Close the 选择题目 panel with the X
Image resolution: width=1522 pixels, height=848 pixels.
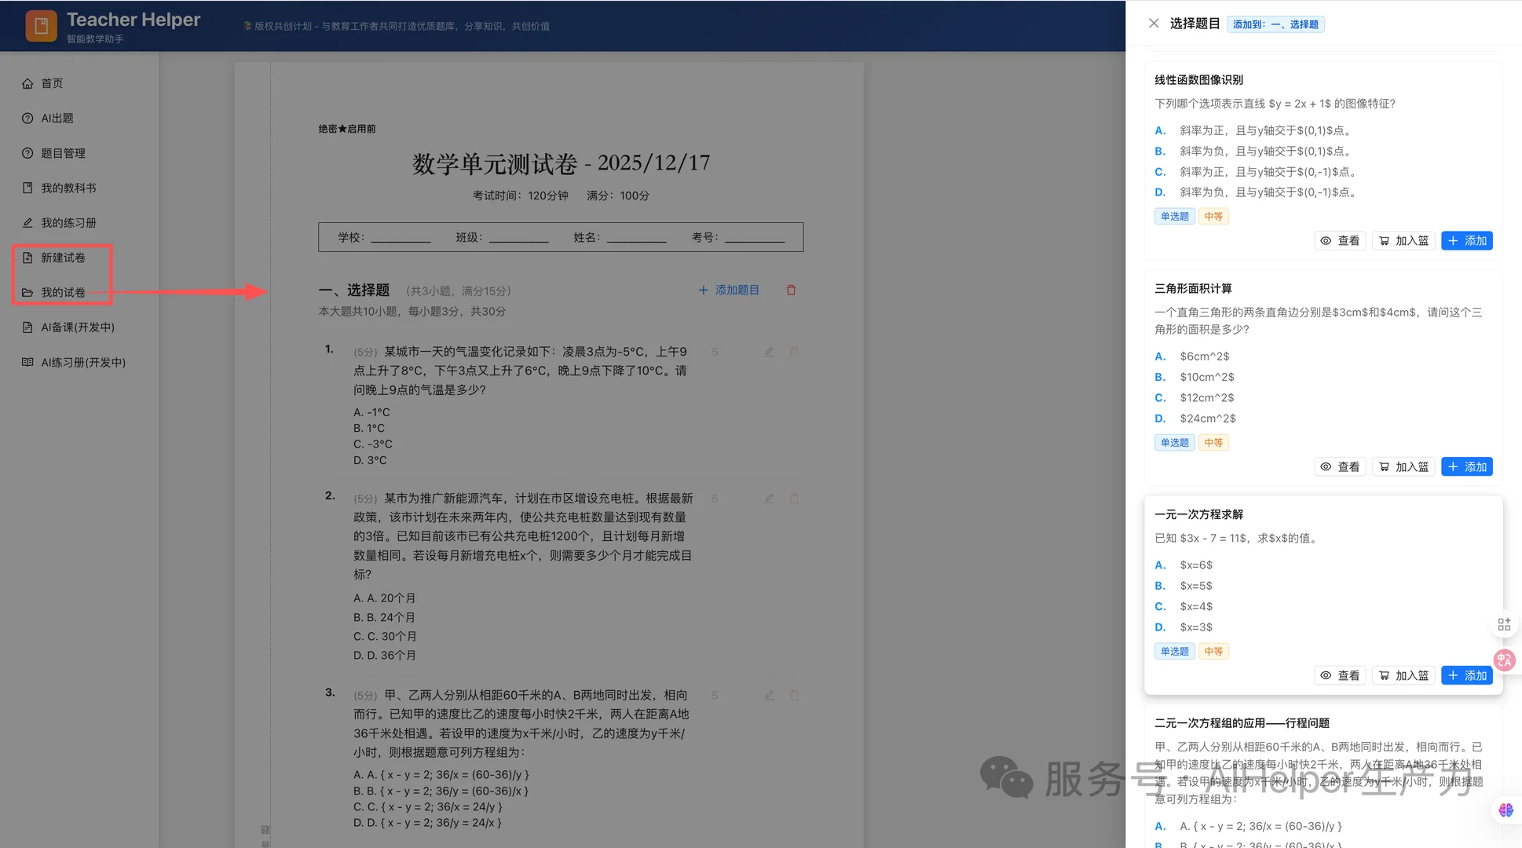pos(1153,23)
